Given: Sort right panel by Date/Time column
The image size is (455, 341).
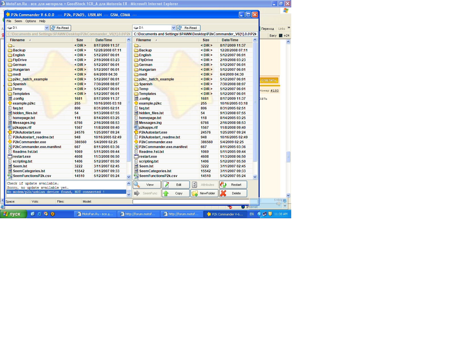Looking at the screenshot, I should point(230,40).
